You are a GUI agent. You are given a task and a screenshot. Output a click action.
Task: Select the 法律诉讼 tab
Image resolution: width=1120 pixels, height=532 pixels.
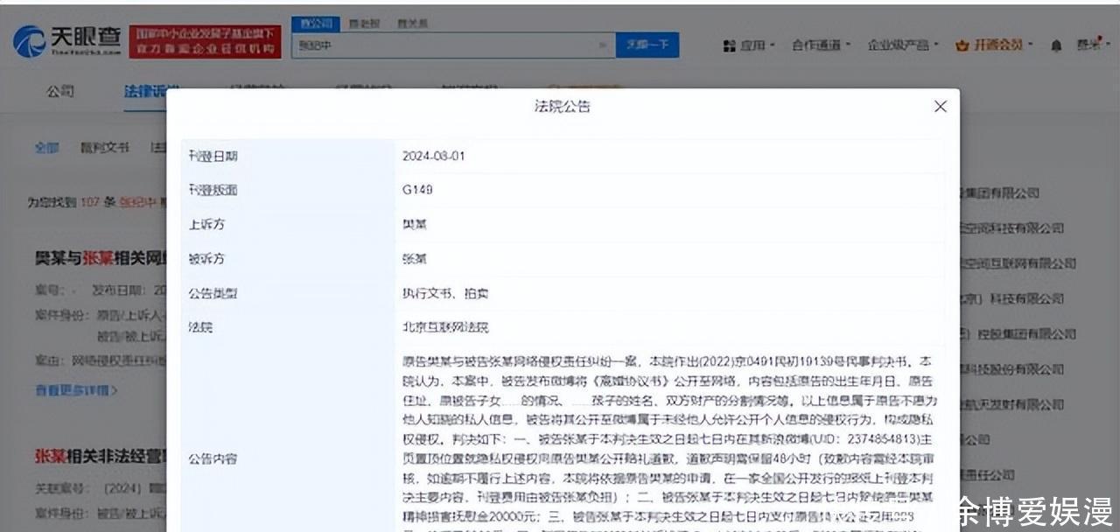pos(150,91)
